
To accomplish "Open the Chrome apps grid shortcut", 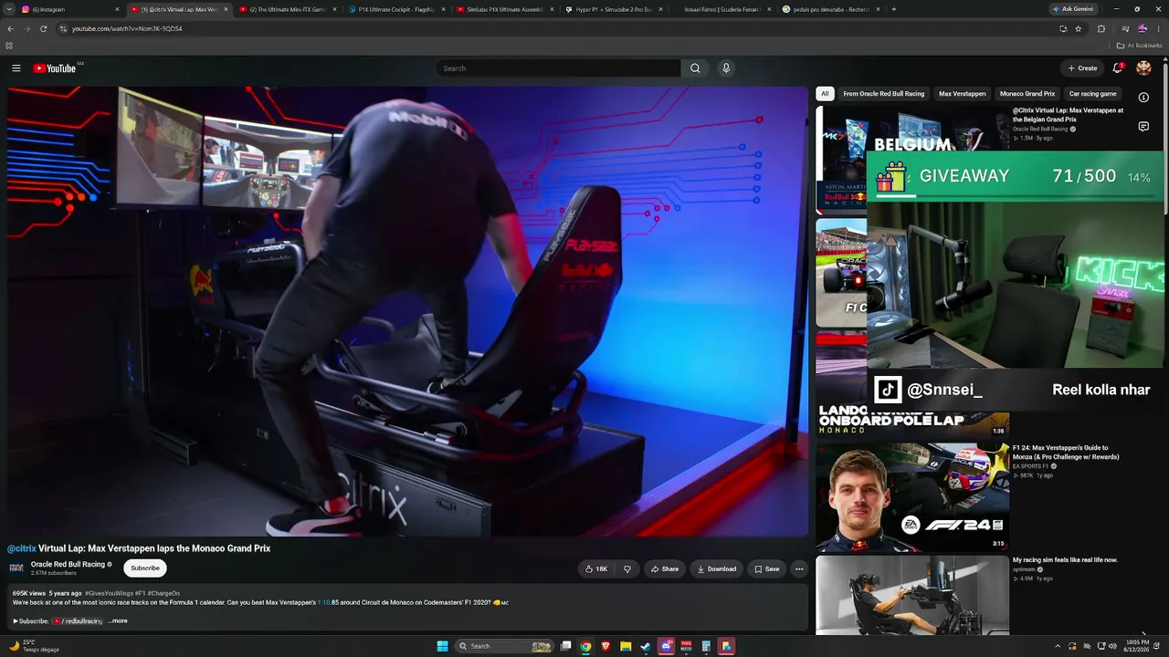I will point(9,45).
